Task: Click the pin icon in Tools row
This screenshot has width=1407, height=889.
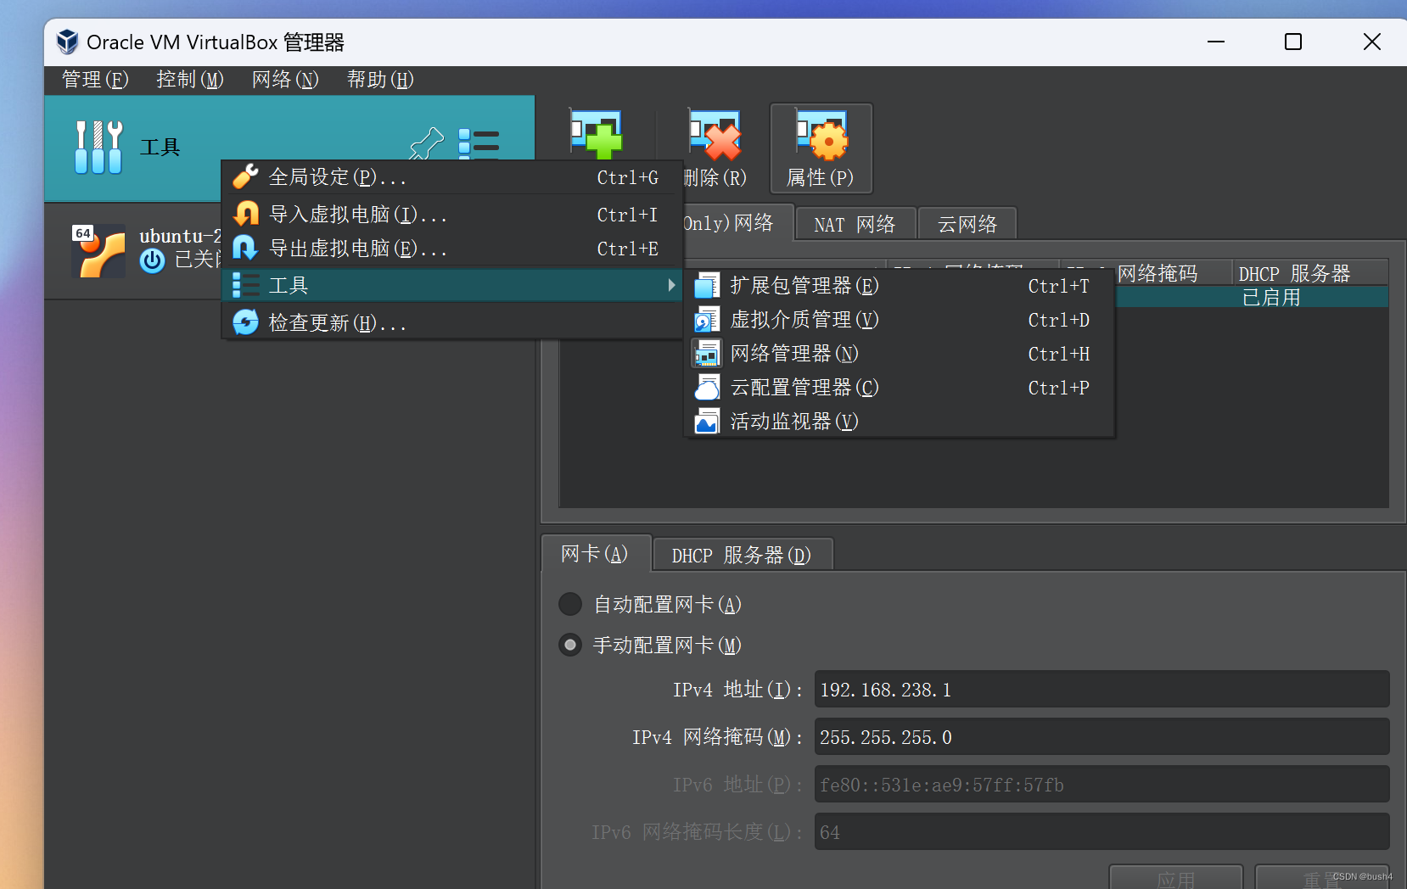Action: pyautogui.click(x=427, y=143)
